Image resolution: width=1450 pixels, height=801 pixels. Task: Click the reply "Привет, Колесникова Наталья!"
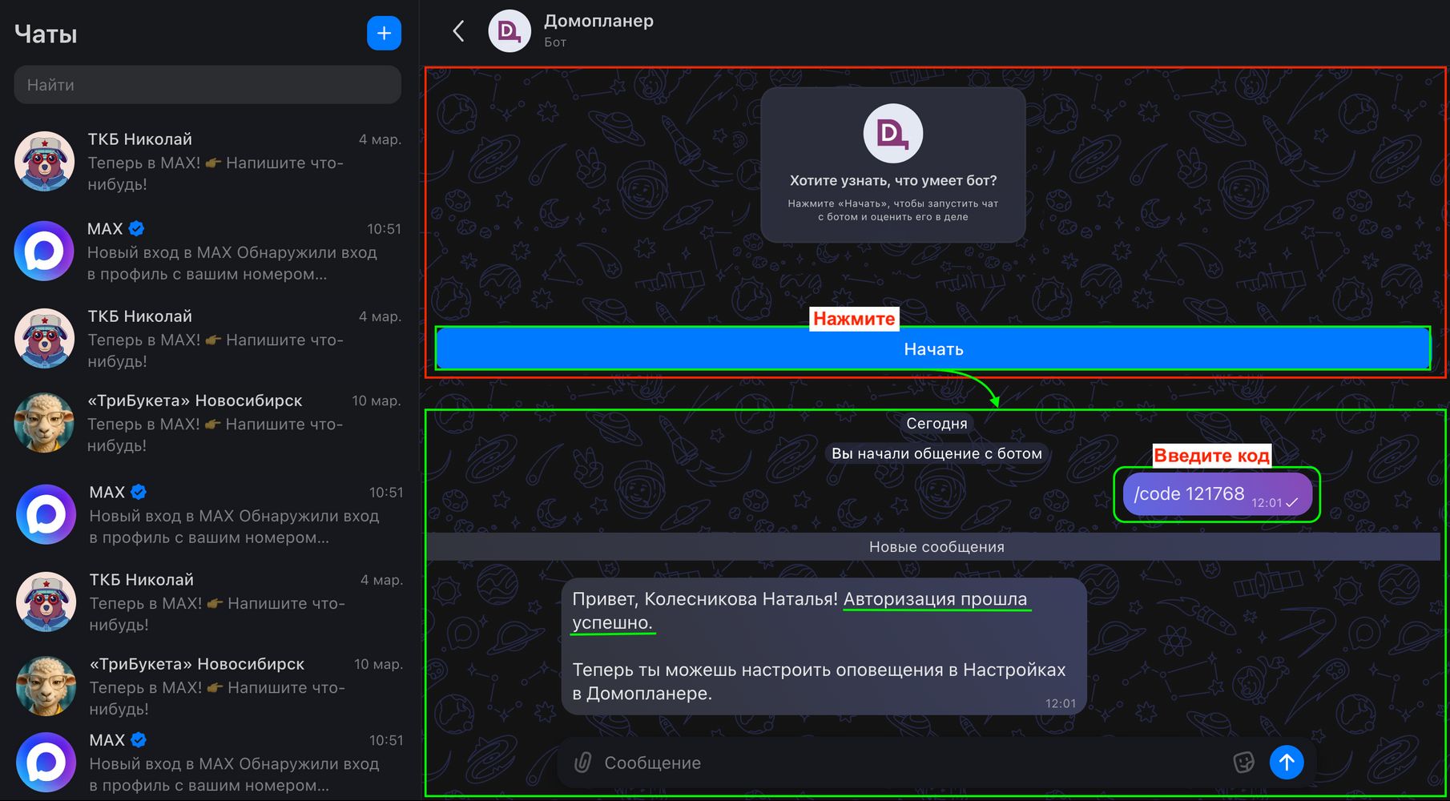click(705, 599)
